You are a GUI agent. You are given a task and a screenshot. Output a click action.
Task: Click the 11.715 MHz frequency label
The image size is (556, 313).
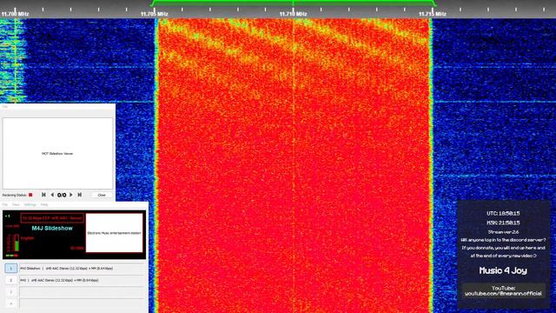[433, 14]
